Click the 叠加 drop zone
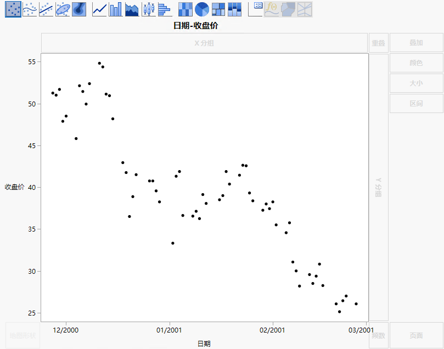444x349 pixels. tap(416, 43)
